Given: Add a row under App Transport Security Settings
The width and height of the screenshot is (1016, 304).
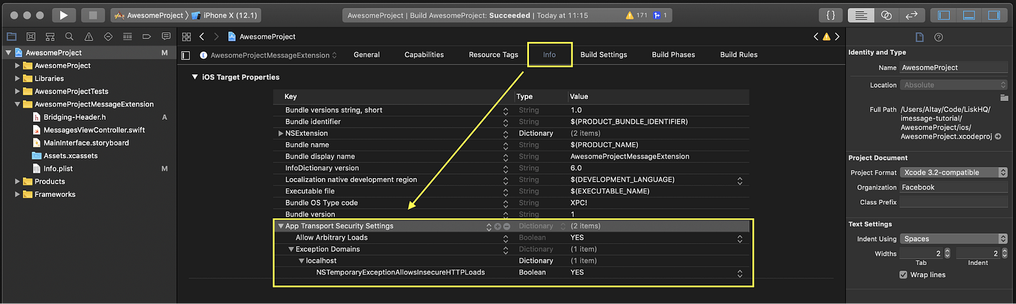Looking at the screenshot, I should (498, 227).
